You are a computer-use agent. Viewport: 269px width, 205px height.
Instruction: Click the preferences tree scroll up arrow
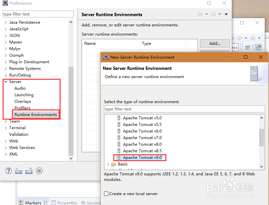(71, 22)
